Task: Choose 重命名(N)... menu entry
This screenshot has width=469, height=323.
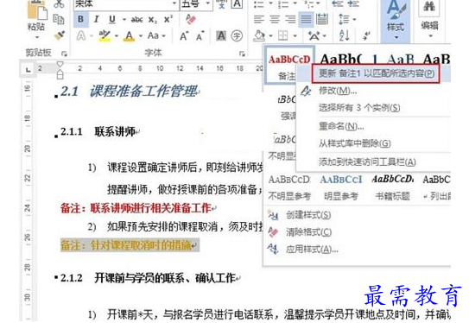Action: tap(341, 126)
